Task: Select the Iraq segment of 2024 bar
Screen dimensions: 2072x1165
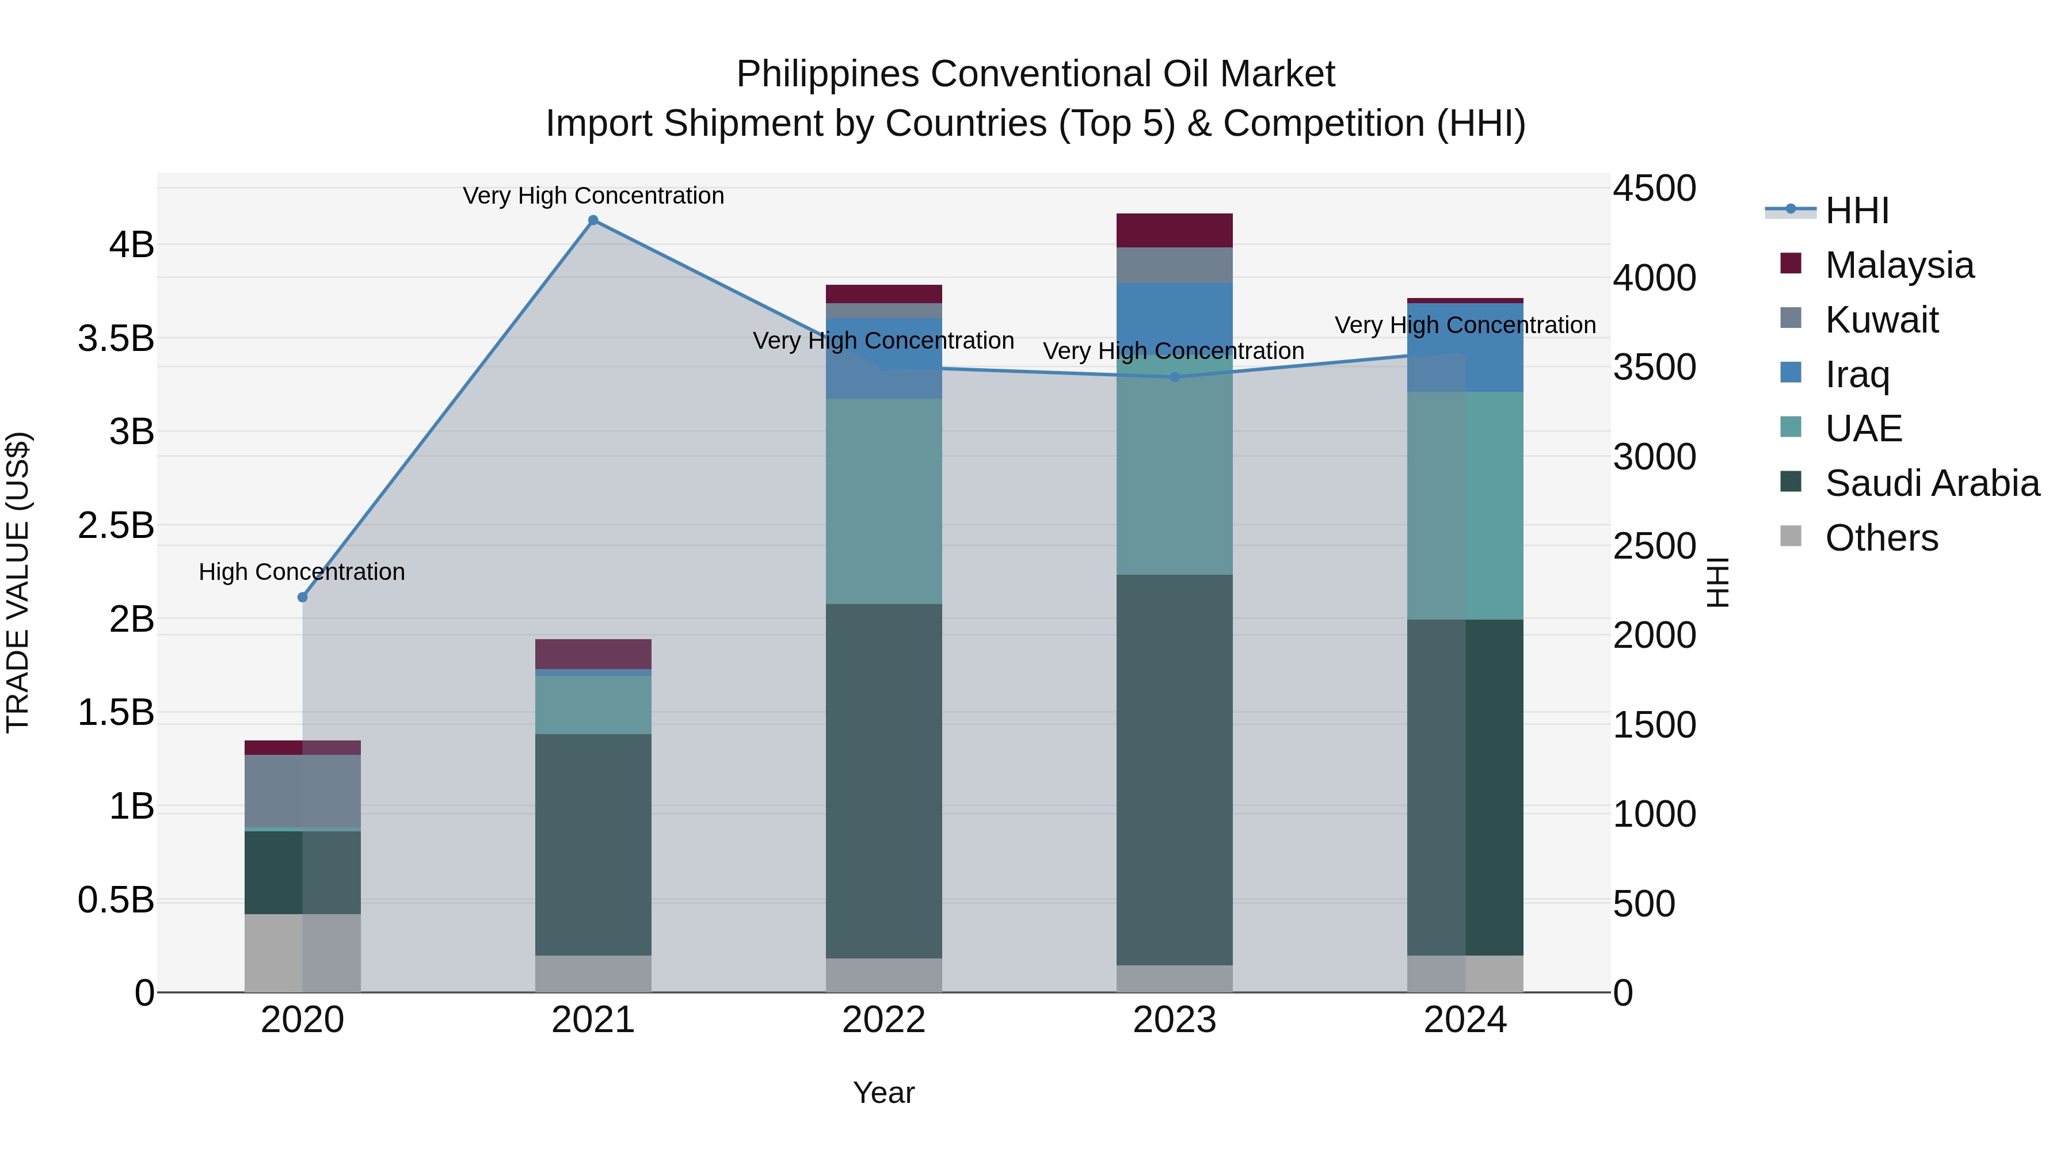Action: coord(1465,347)
